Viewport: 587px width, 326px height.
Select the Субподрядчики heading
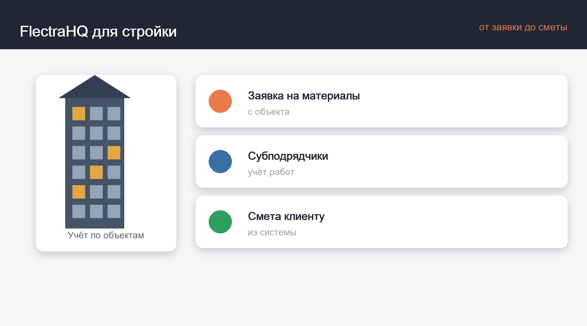pyautogui.click(x=288, y=156)
